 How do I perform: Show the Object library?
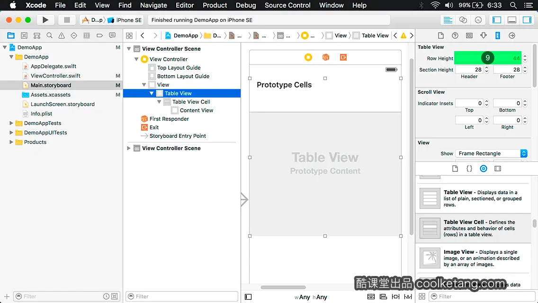click(484, 169)
